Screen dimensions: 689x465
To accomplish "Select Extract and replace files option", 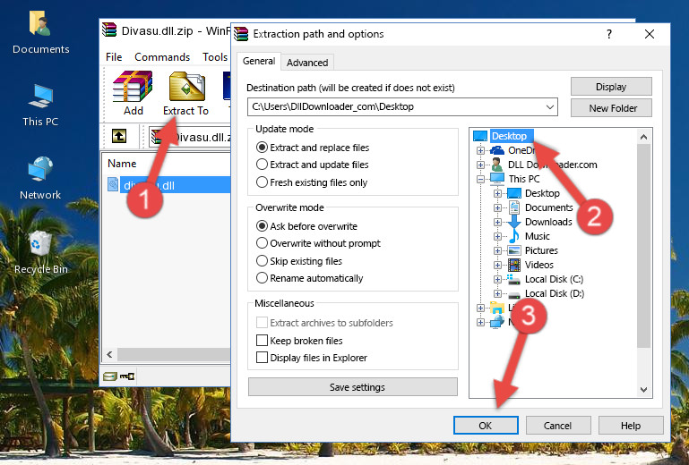I will (x=262, y=148).
